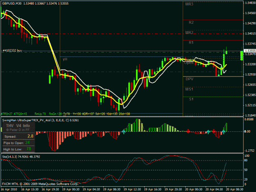Click the GBPUSD,M30 chart title text
This screenshot has width=256, height=192.
(x=12, y=3)
